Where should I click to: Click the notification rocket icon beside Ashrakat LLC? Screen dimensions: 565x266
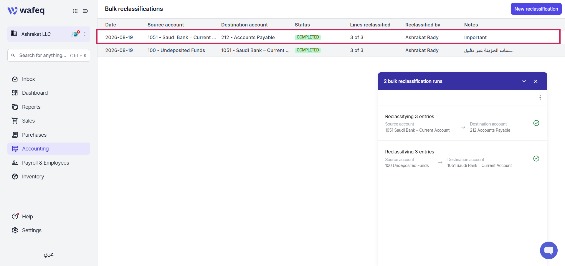(75, 34)
